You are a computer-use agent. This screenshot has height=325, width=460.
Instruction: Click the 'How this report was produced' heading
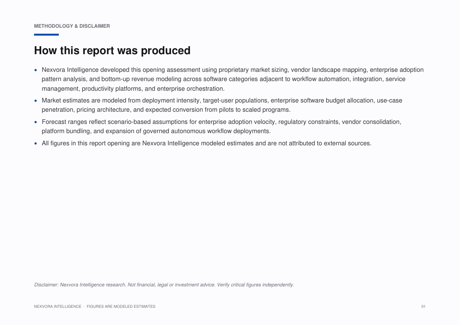[x=112, y=50]
